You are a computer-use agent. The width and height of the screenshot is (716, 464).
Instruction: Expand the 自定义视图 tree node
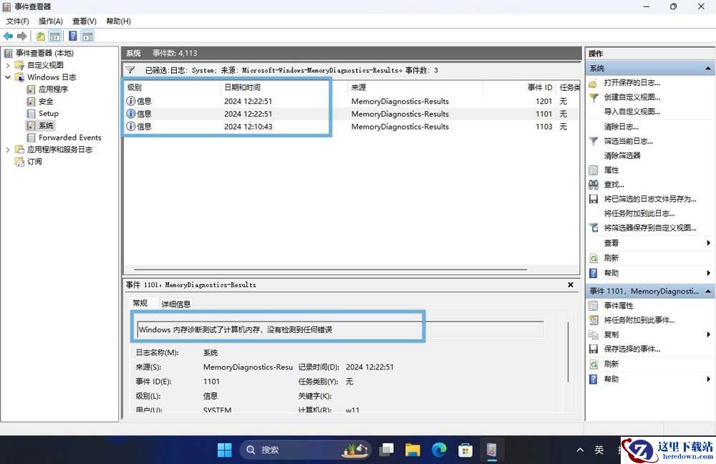tap(8, 65)
